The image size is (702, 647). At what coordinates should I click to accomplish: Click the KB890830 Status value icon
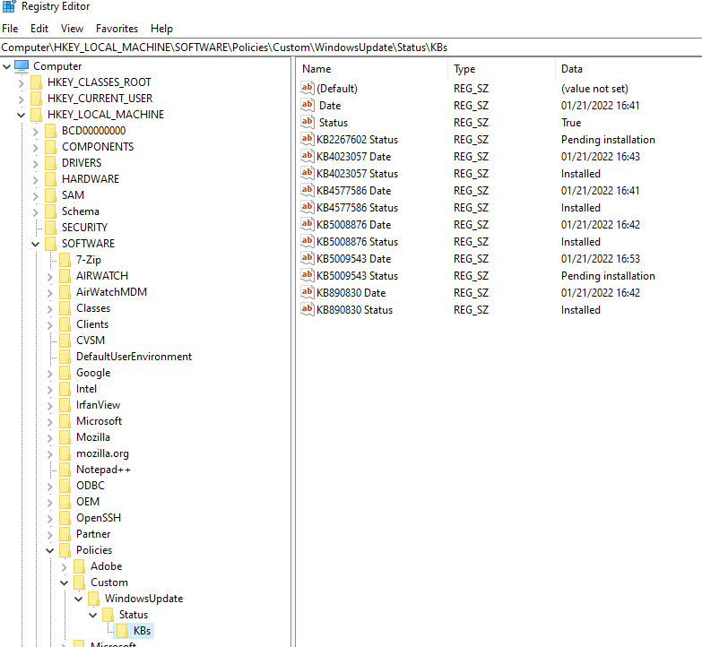[x=308, y=310]
